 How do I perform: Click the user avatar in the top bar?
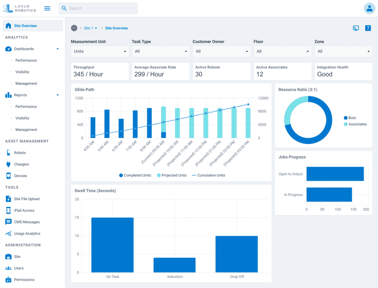tap(370, 8)
